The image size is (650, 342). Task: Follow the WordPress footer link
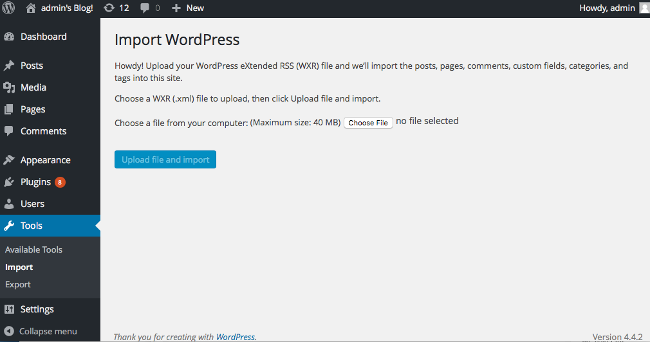pos(236,337)
